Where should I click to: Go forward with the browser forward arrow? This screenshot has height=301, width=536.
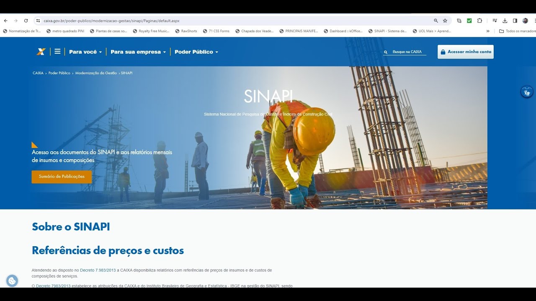pyautogui.click(x=15, y=20)
